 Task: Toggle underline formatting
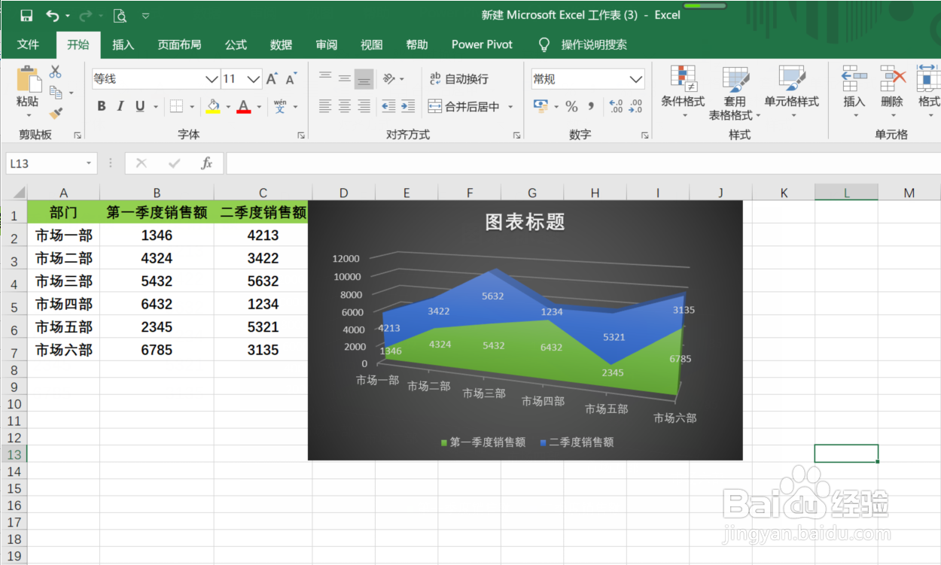tap(139, 106)
